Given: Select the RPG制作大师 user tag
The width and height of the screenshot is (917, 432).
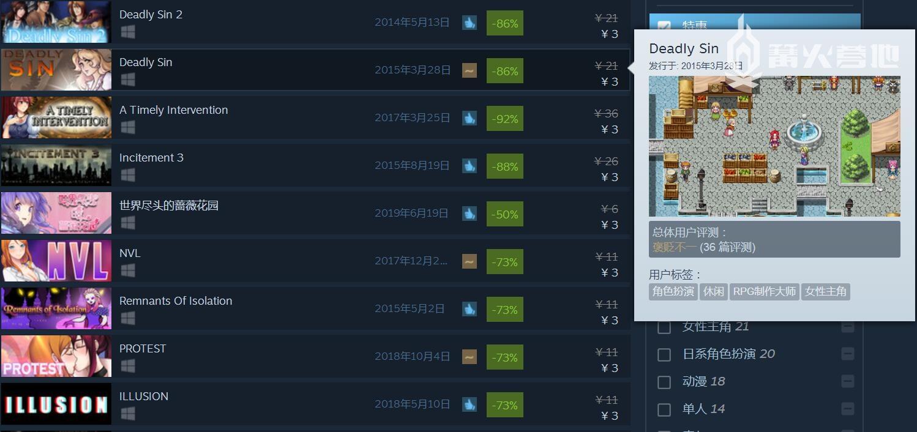Looking at the screenshot, I should (x=765, y=291).
